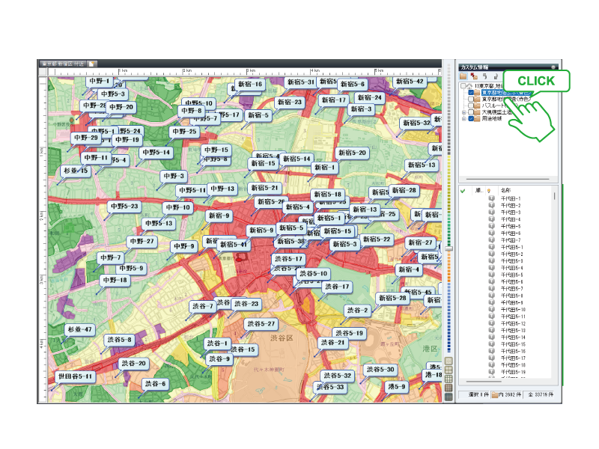The image size is (599, 449).
Task: Click the callout icon for 千代田5-4 row
Action: coord(492,268)
